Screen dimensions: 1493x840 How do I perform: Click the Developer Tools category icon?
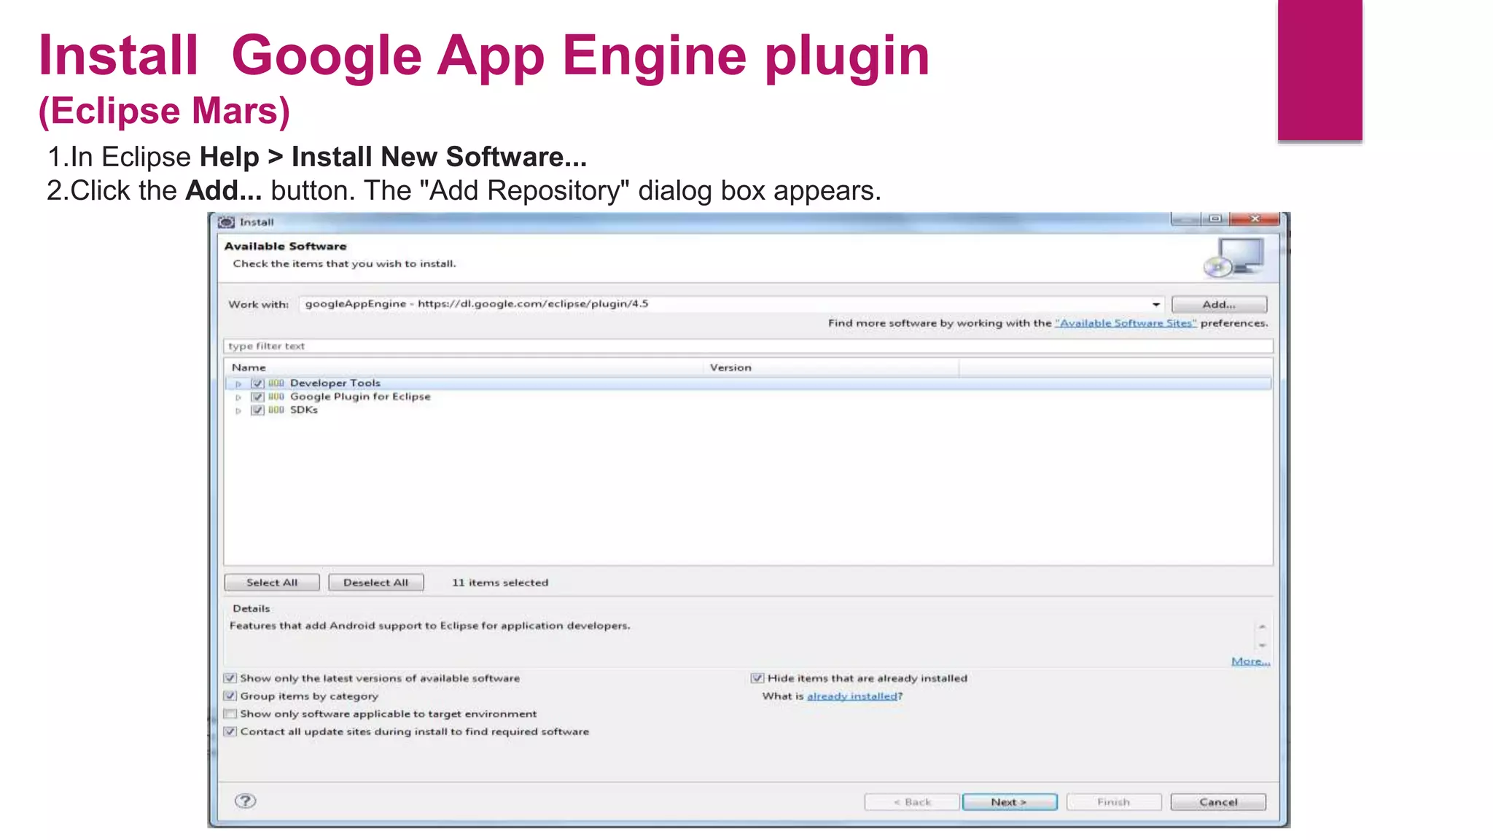(276, 383)
